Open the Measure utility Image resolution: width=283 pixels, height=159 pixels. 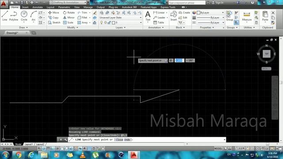tap(247, 16)
